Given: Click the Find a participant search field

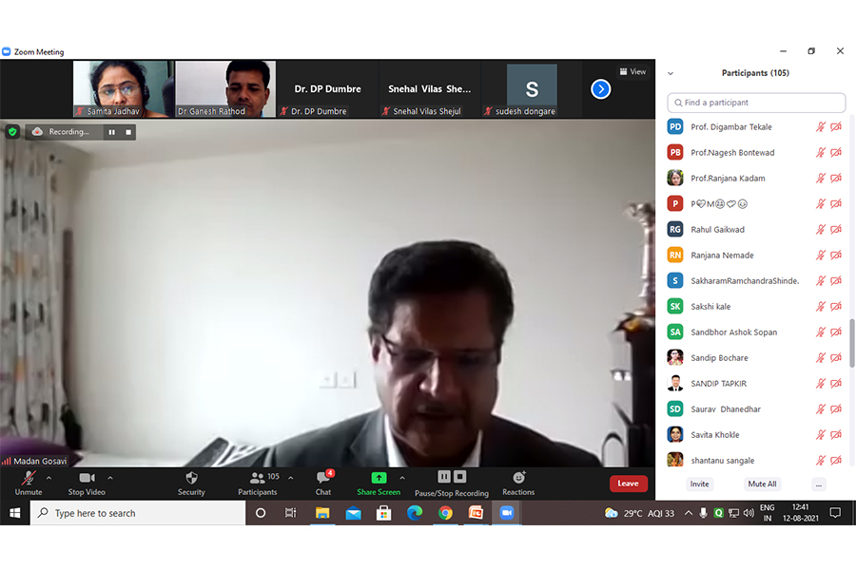Looking at the screenshot, I should pos(756,103).
